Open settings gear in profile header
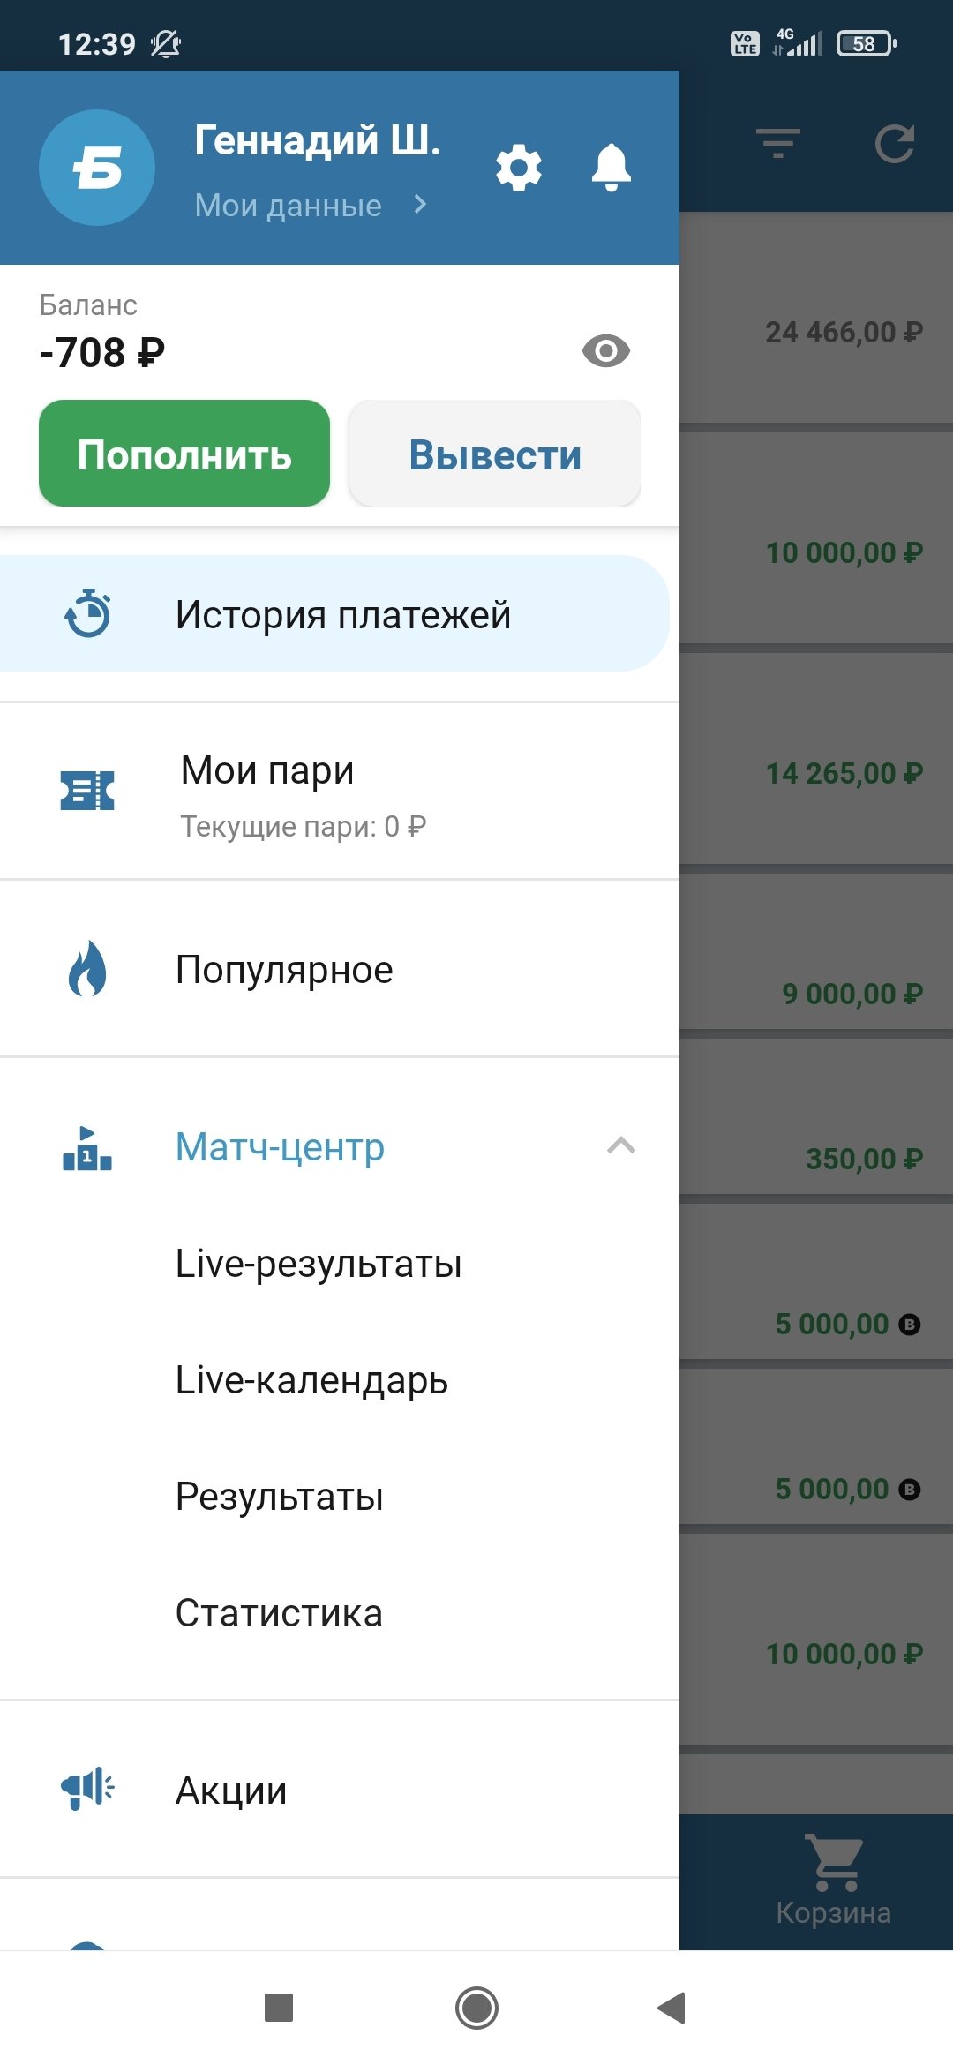Image resolution: width=953 pixels, height=2065 pixels. (x=518, y=168)
